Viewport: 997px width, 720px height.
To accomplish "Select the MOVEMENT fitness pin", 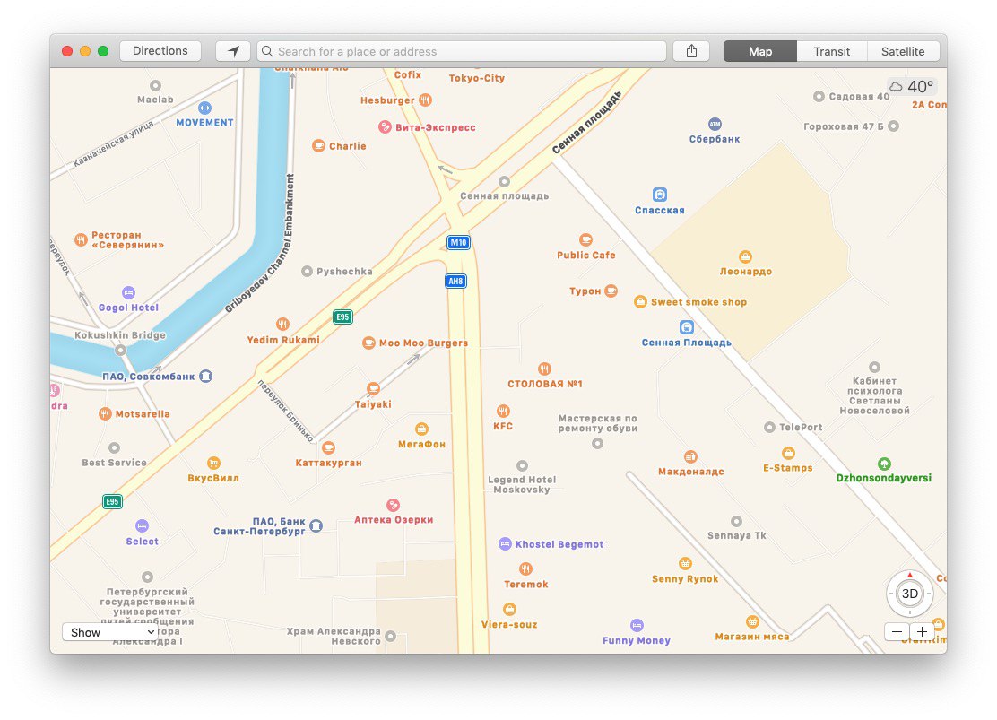I will [204, 108].
